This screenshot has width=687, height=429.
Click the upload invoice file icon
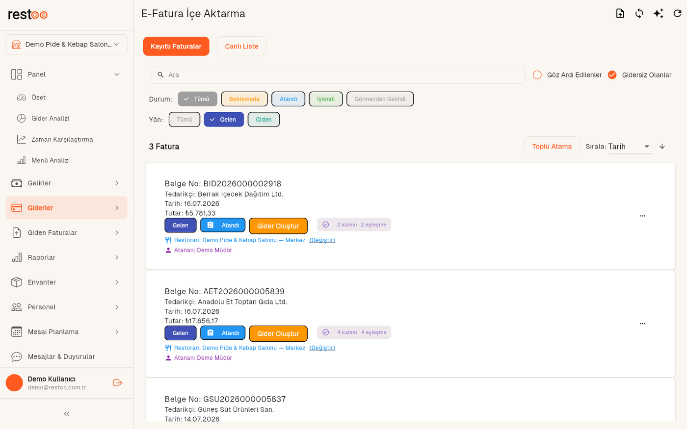(620, 14)
